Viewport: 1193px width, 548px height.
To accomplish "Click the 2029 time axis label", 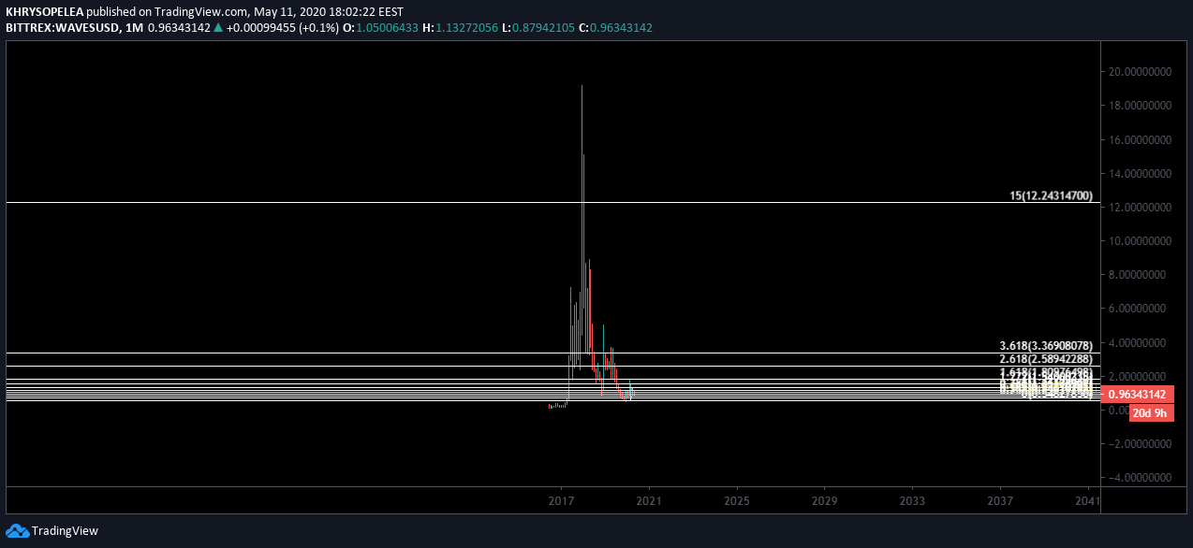I will (x=825, y=501).
